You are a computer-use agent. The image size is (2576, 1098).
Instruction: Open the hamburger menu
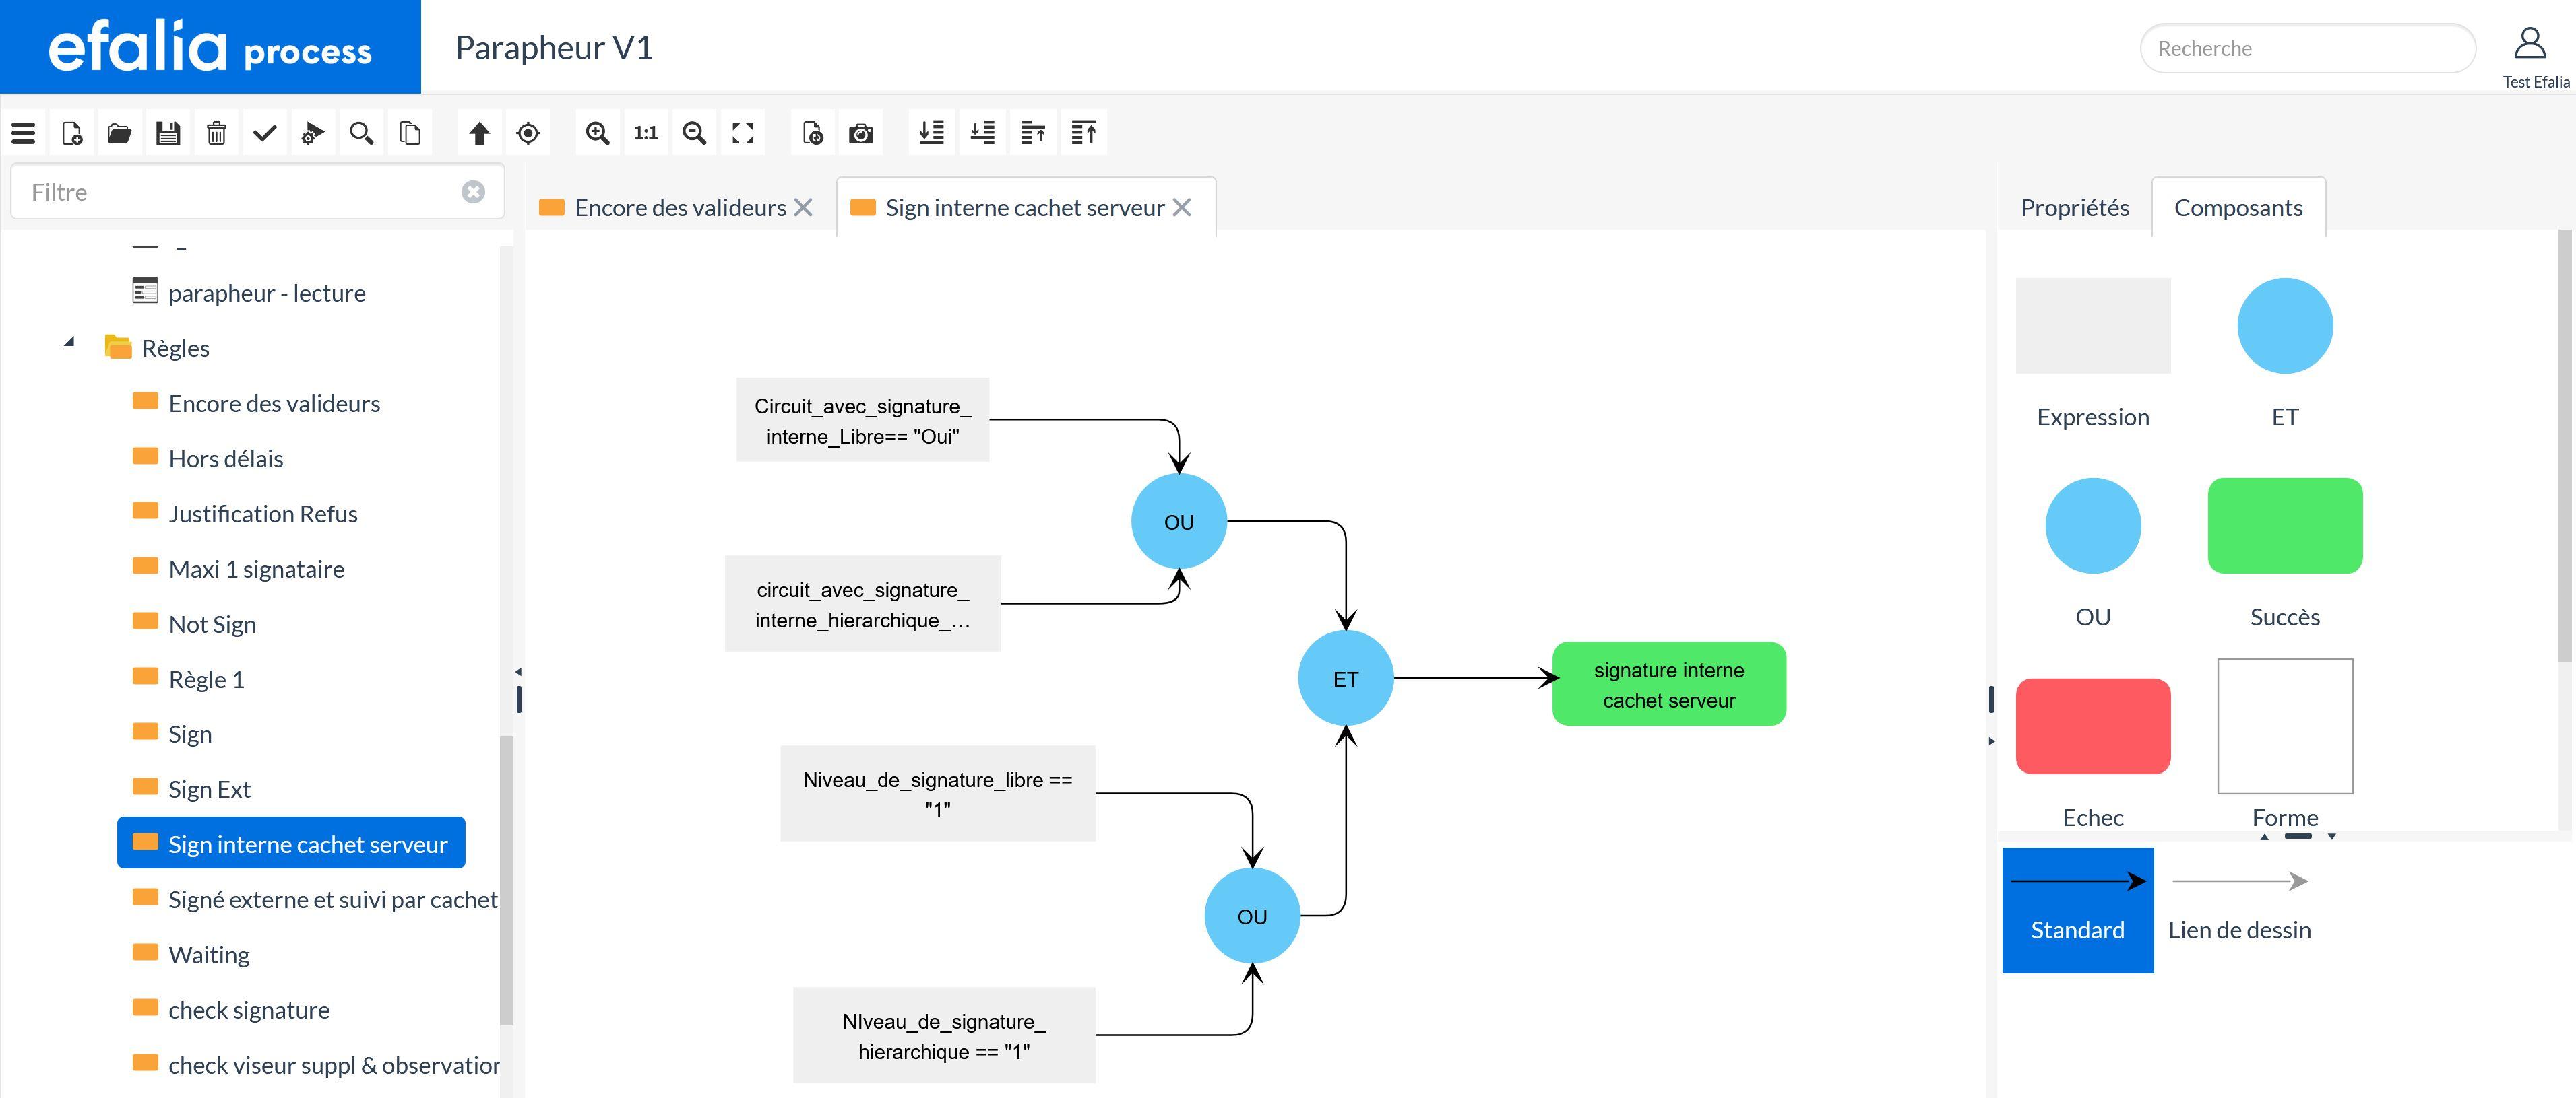click(22, 132)
